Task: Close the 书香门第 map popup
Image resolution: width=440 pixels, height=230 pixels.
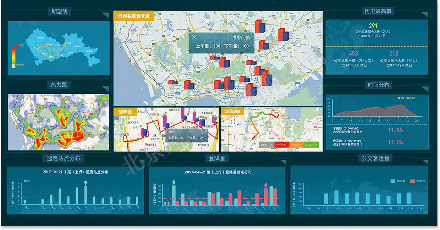Action: (x=193, y=37)
